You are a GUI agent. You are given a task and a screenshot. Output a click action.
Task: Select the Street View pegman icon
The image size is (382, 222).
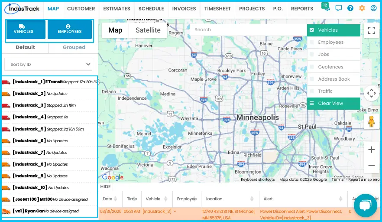coord(371,121)
